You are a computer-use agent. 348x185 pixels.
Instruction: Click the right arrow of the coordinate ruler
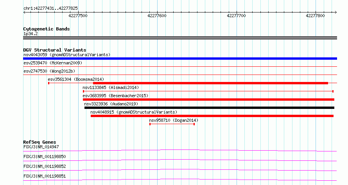pyautogui.click(x=336, y=12)
